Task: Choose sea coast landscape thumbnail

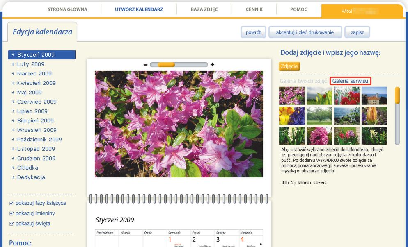Action: point(347,116)
